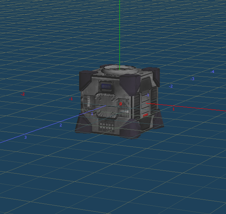The width and height of the screenshot is (226, 214).
Task: Click the red X-axis line
Action: tap(186, 107)
